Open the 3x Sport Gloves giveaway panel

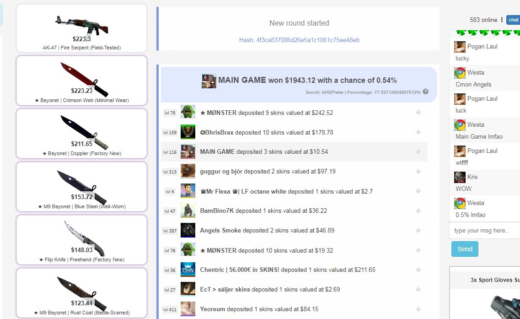[485, 292]
